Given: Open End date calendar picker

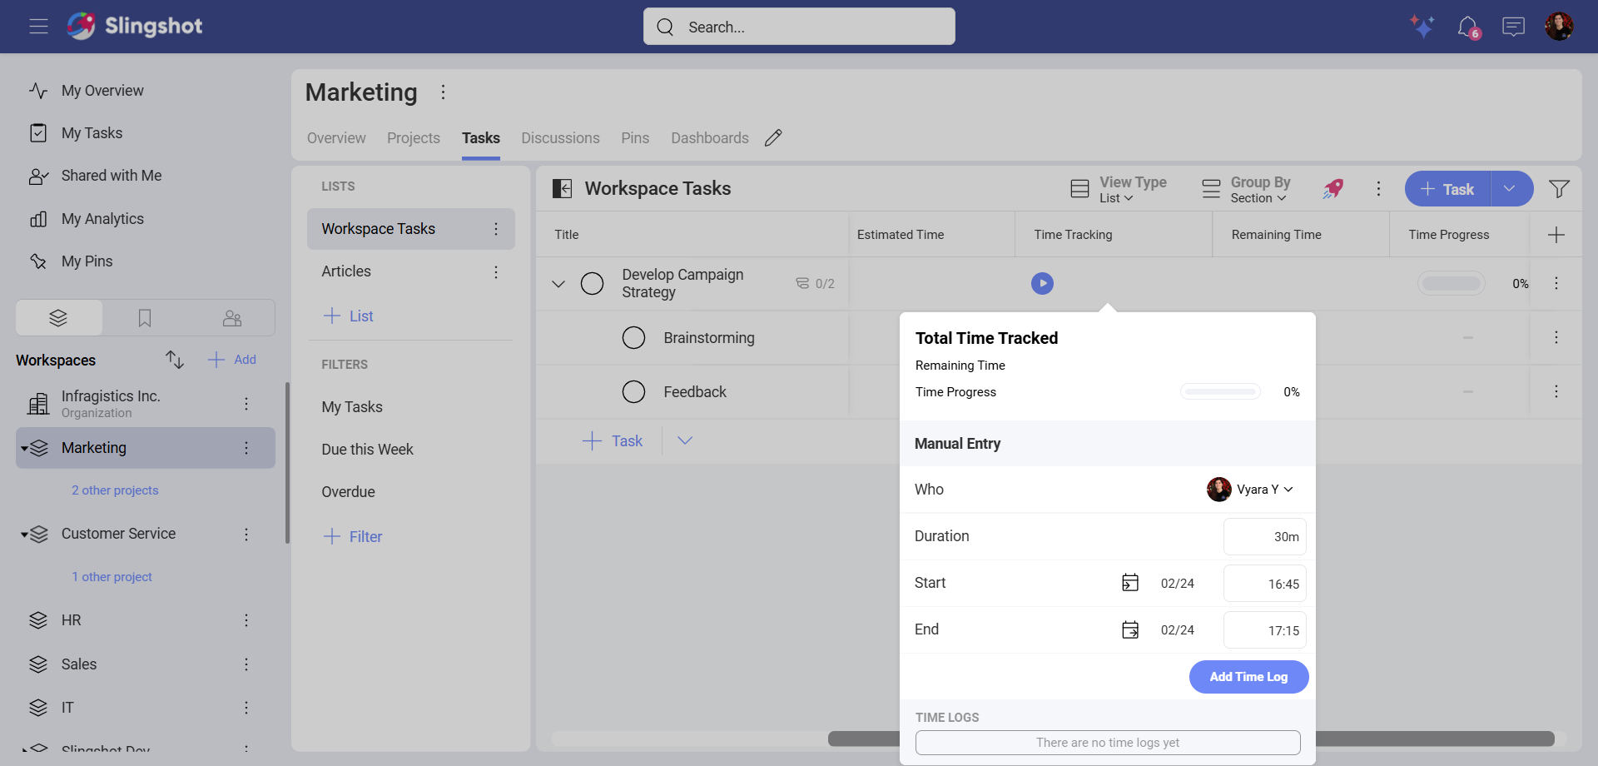Looking at the screenshot, I should click(x=1130, y=629).
